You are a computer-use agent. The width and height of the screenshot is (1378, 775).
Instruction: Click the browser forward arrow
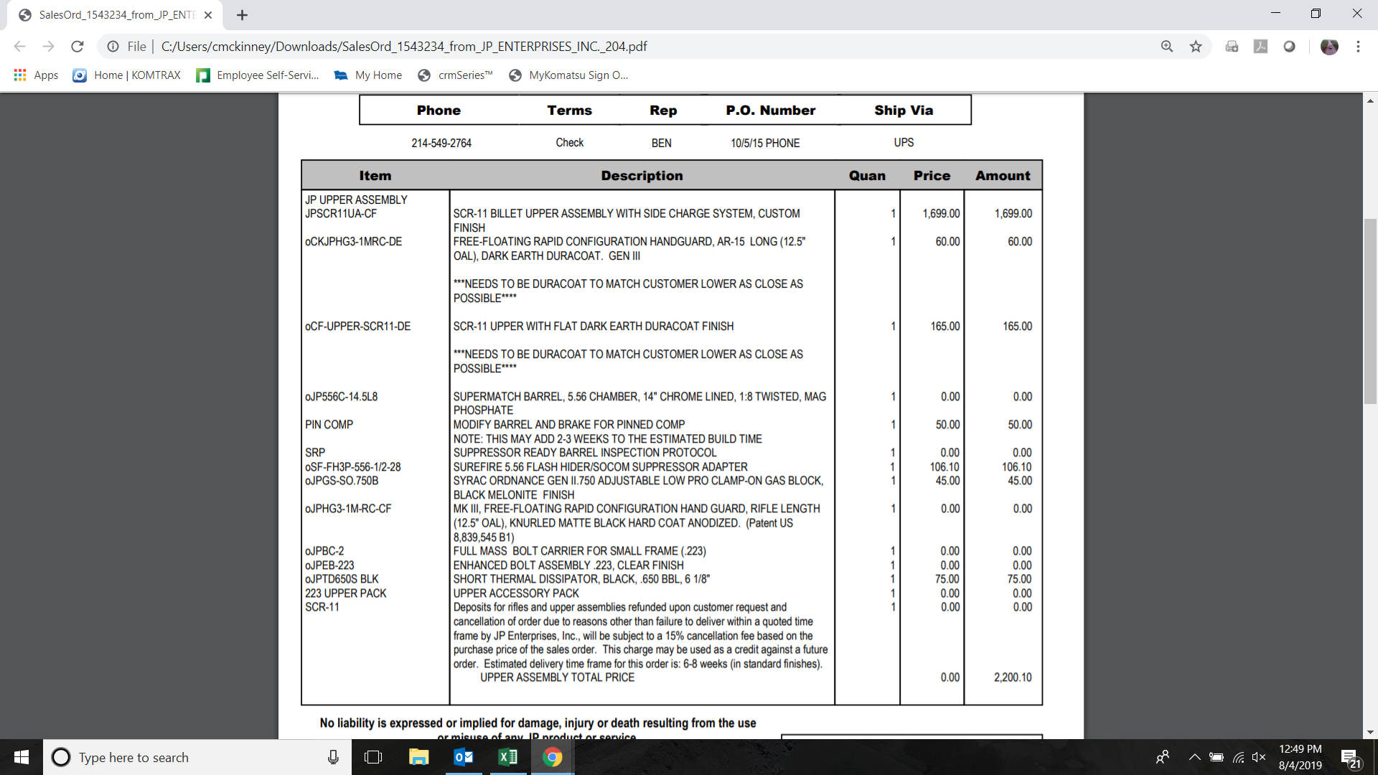tap(48, 47)
